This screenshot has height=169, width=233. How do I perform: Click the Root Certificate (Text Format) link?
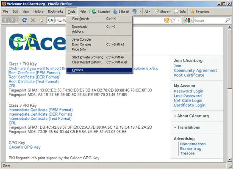[x=33, y=81]
